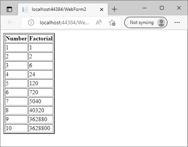Click the factorial value 3628800
The width and height of the screenshot is (188, 147).
[x=41, y=128]
